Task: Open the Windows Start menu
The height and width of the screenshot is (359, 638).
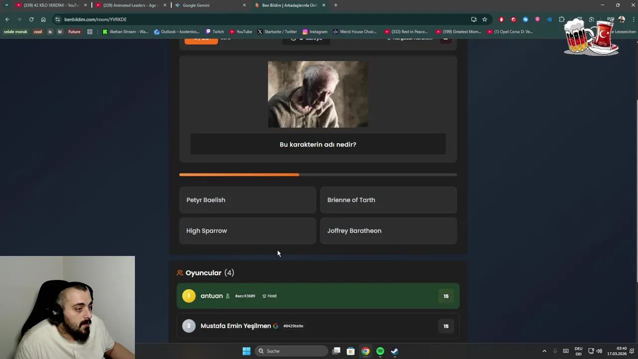Action: 246,351
